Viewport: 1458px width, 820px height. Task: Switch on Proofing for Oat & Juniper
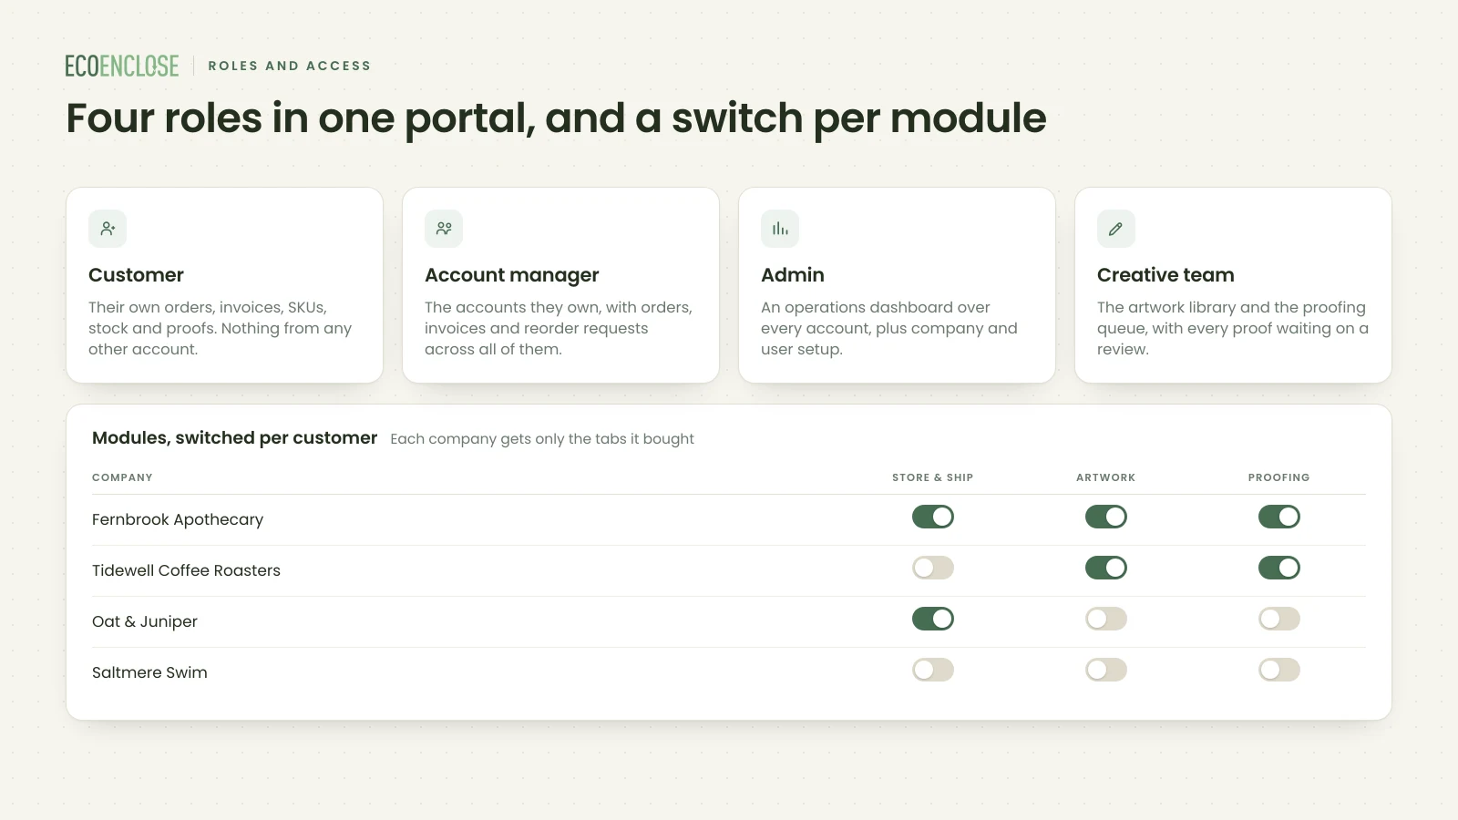point(1279,619)
